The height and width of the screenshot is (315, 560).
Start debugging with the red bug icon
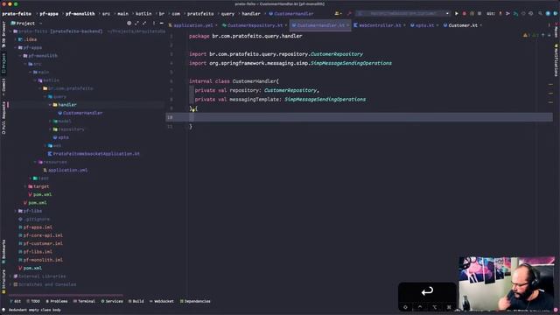tap(465, 14)
